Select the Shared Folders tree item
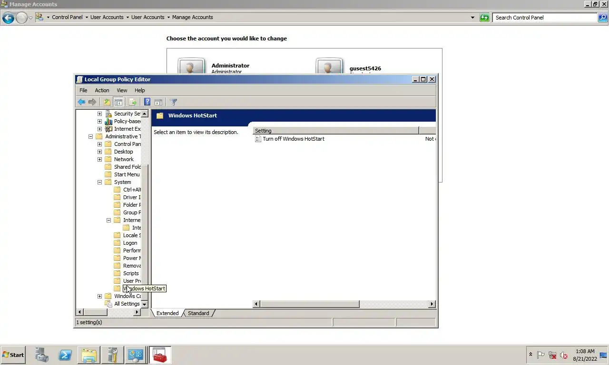This screenshot has height=365, width=609. click(128, 167)
